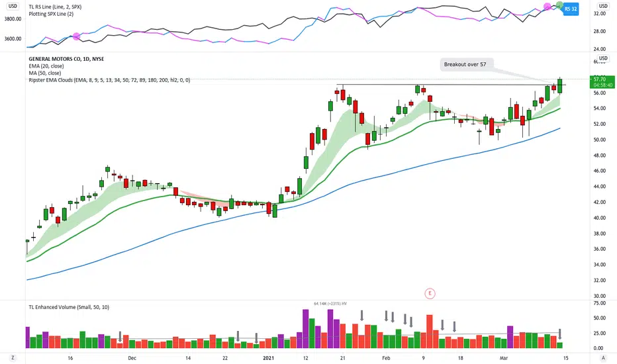This screenshot has height=364, width=617.
Task: Click the pink dot at the RS line start
Action: (x=76, y=36)
